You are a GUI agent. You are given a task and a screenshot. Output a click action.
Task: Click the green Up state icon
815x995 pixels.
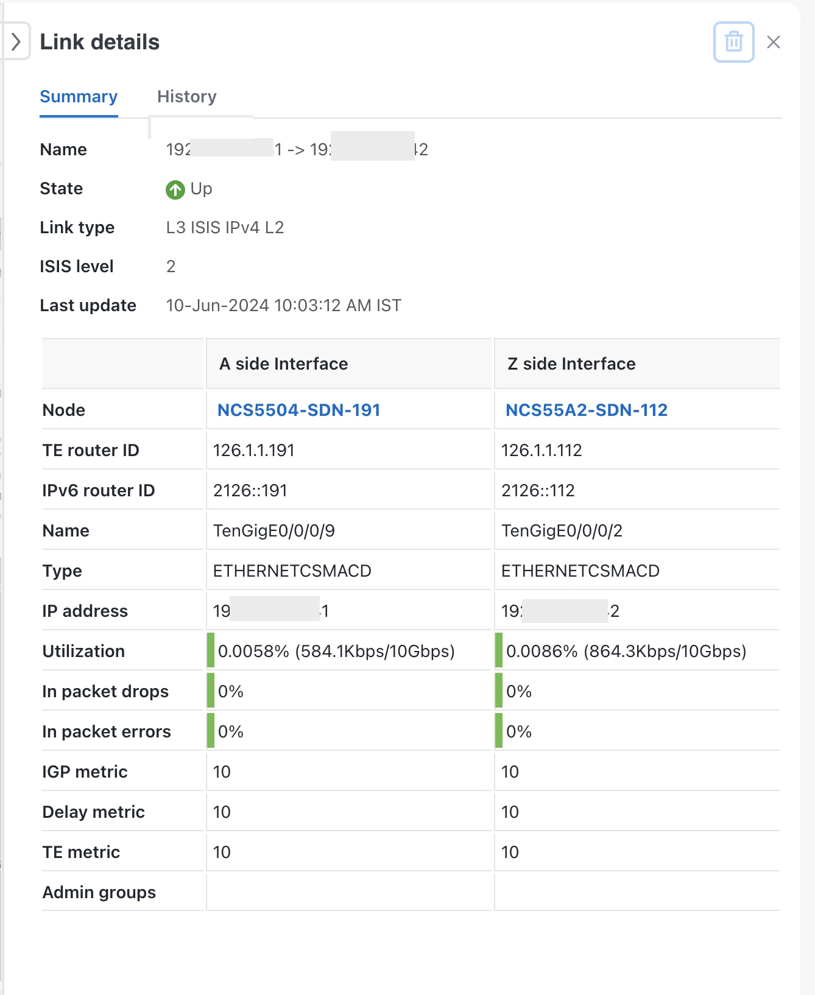pyautogui.click(x=175, y=190)
